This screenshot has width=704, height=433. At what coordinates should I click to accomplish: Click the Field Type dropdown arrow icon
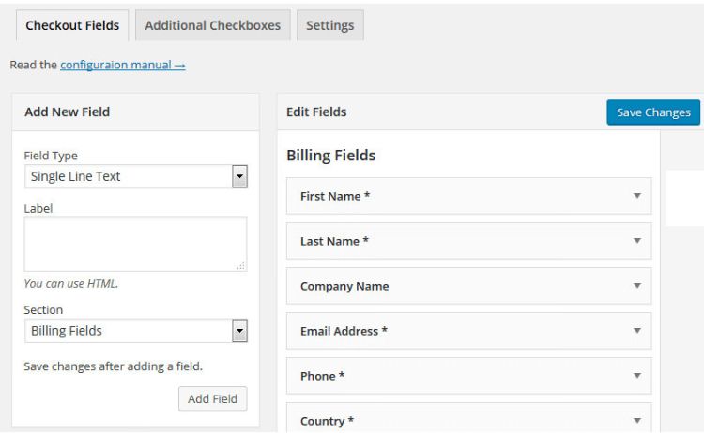pos(239,176)
